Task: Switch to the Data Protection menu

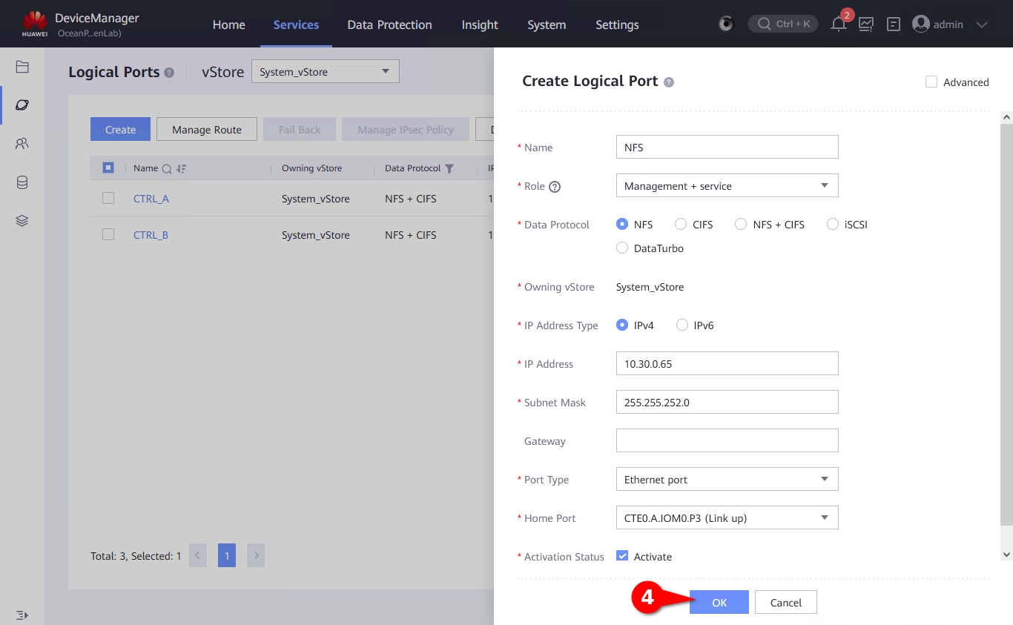Action: coord(389,24)
